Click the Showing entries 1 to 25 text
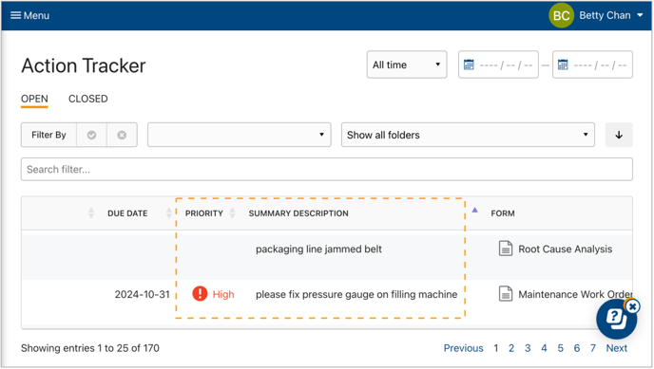The image size is (654, 369). [x=90, y=348]
